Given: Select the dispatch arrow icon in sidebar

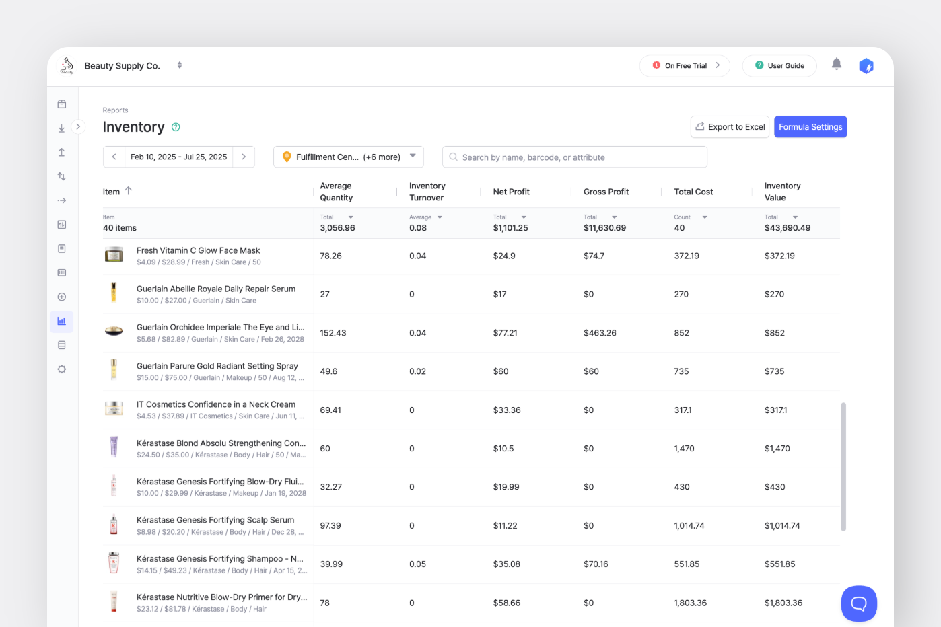Looking at the screenshot, I should click(61, 200).
